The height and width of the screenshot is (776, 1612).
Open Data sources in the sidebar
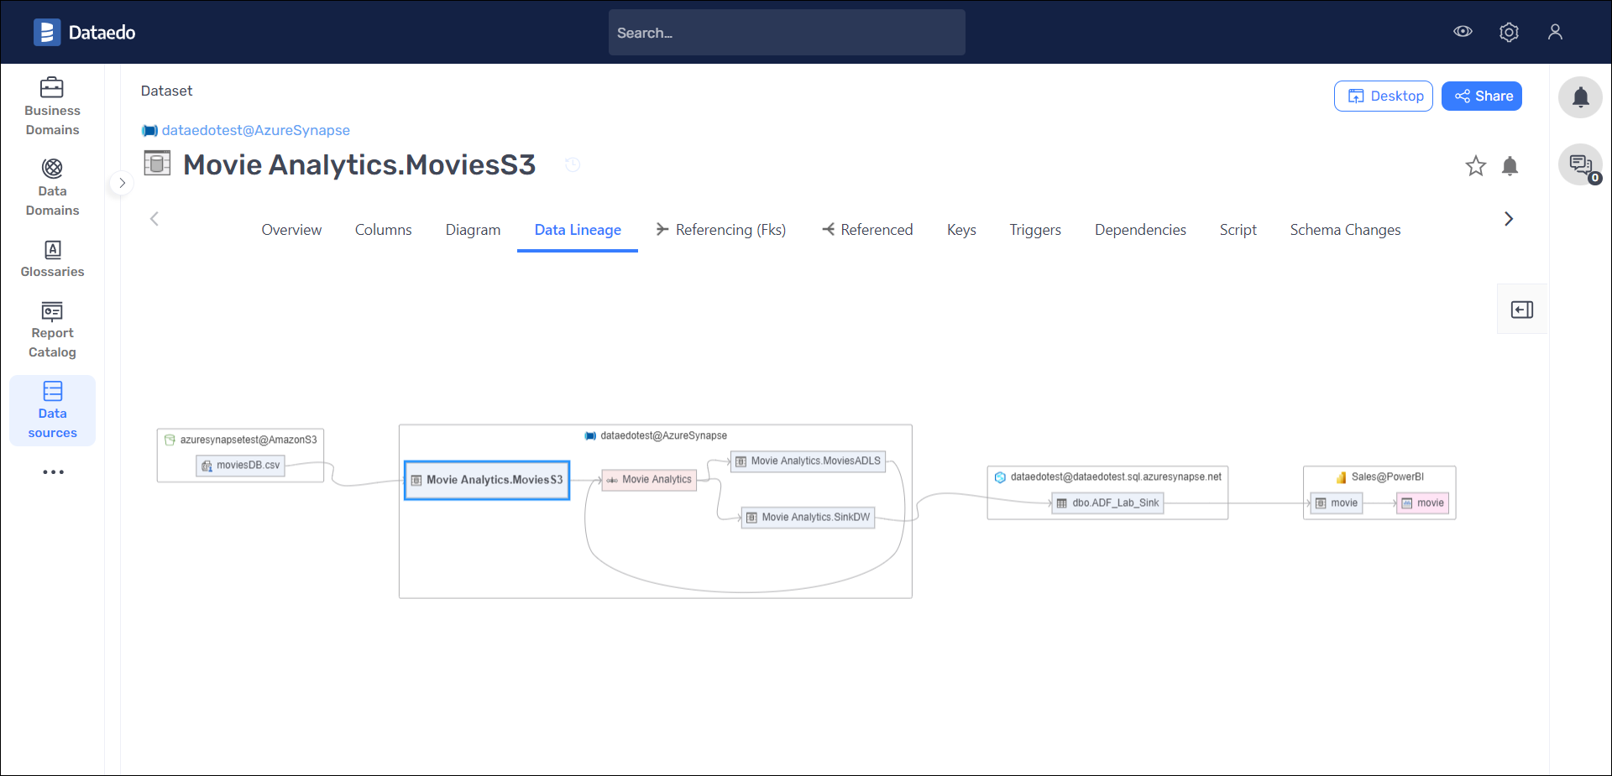point(52,410)
